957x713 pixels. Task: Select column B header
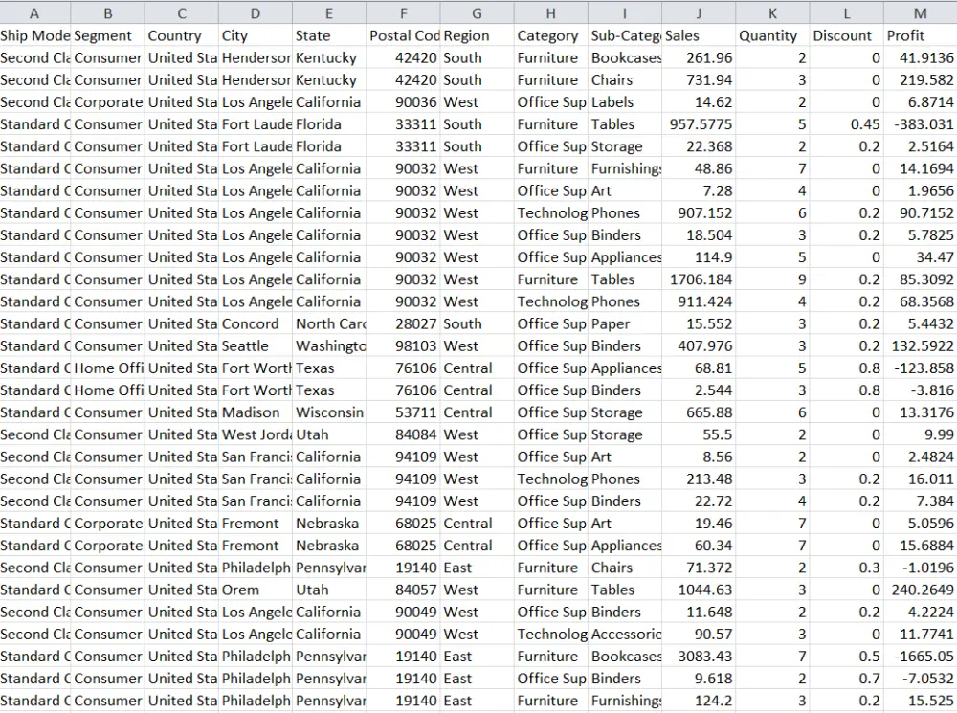[x=108, y=12]
